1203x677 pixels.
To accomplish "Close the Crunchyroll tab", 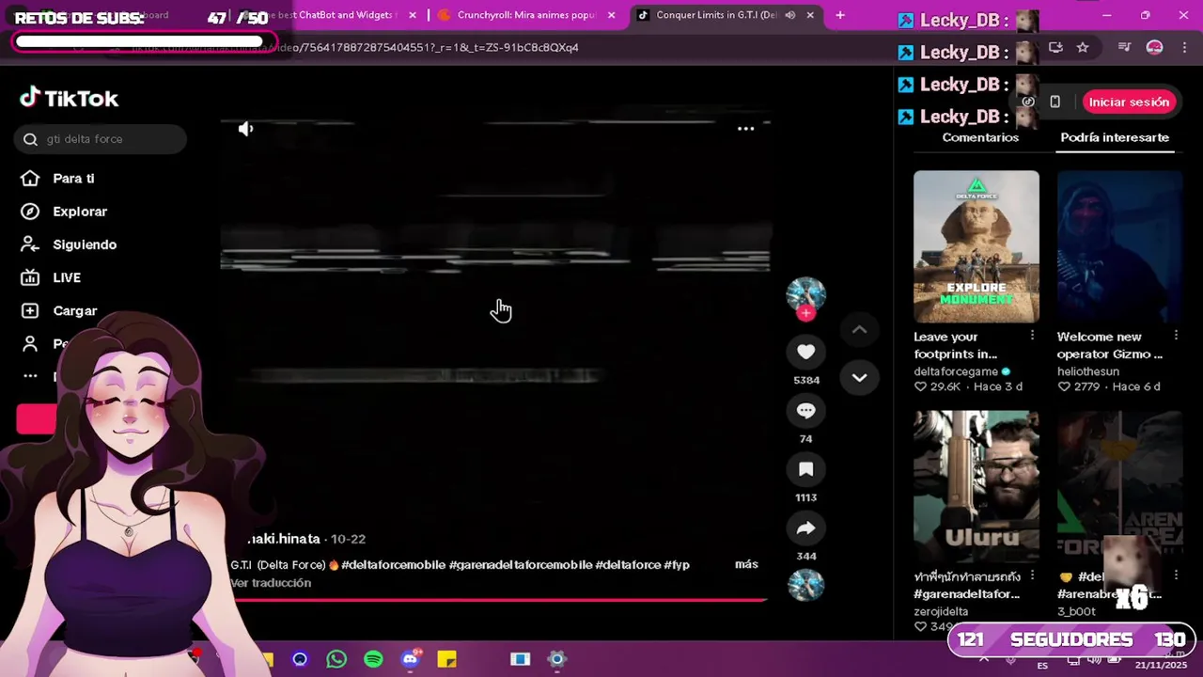I will click(612, 15).
